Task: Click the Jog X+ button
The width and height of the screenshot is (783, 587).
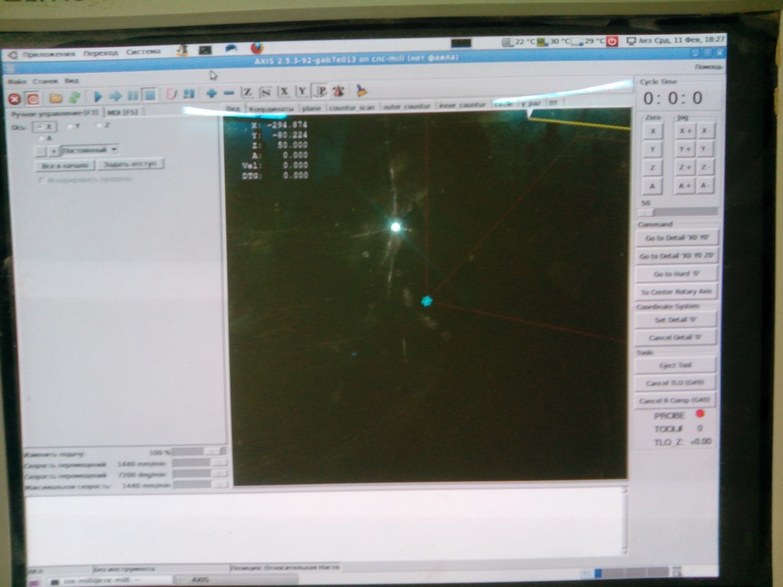Action: point(685,130)
